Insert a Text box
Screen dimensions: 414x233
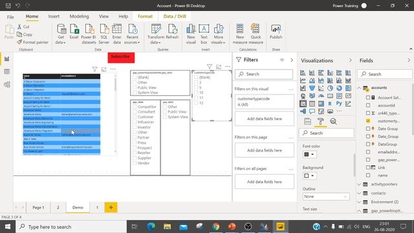point(204,34)
